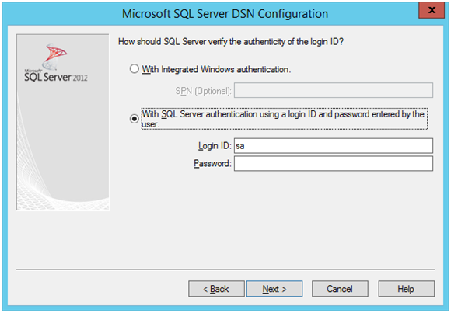451x313 pixels.
Task: Click the Login ID field containing sa
Action: click(334, 146)
